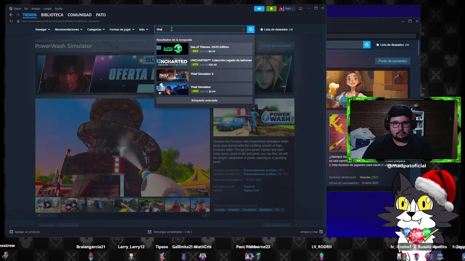Select UNCHARTED Colección Legado de ladrones result

(204, 62)
